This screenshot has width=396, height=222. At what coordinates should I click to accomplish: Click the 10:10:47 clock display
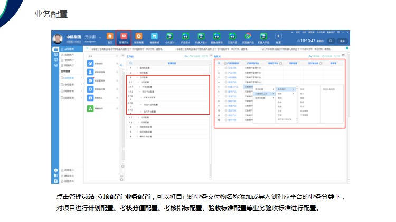(308, 41)
